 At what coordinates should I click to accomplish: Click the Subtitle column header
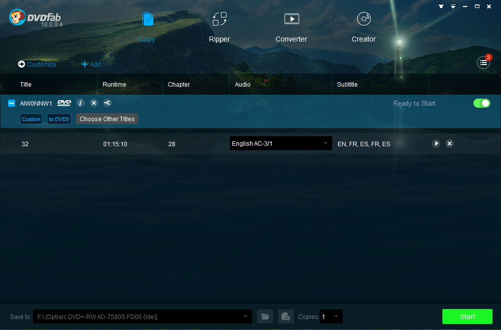(347, 84)
